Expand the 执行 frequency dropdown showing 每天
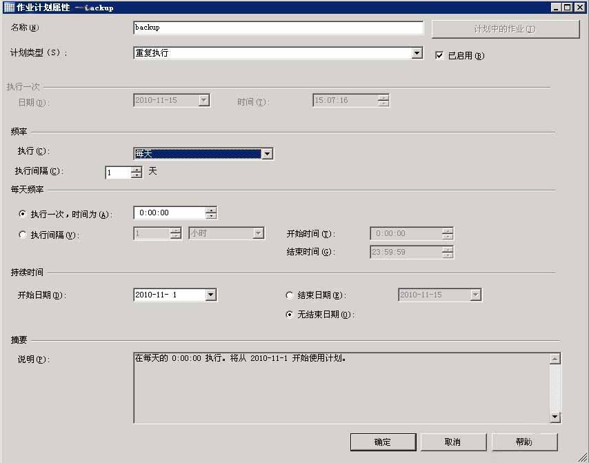 click(x=268, y=154)
